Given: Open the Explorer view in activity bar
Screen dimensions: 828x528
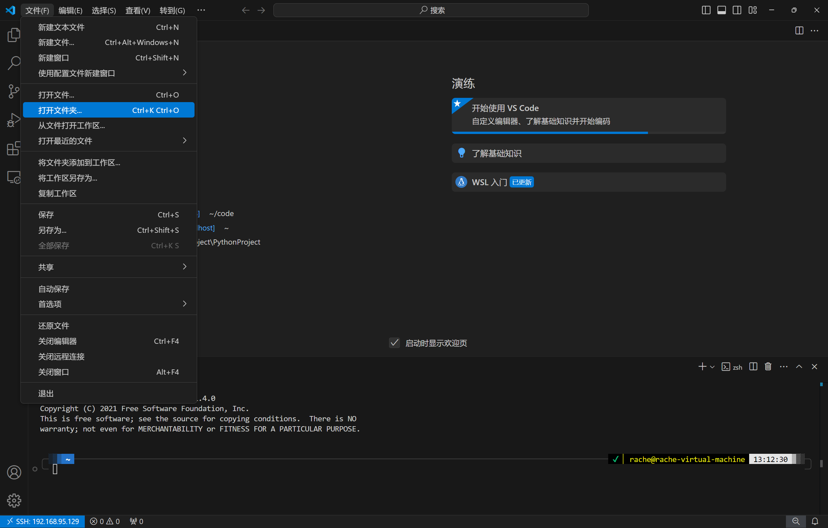Looking at the screenshot, I should 14,35.
